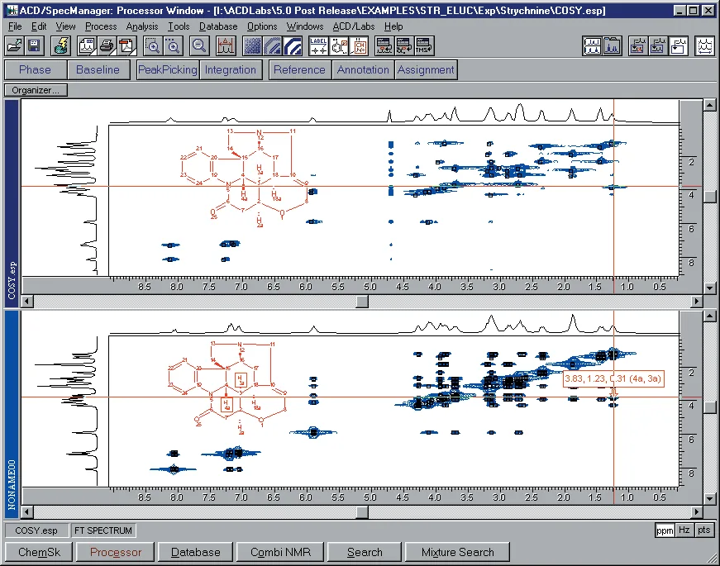Open the Mixture Search module tab

(x=457, y=552)
